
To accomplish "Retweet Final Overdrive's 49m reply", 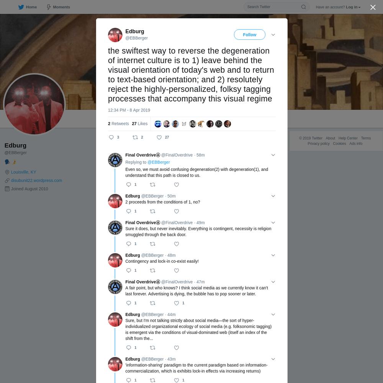I will pyautogui.click(x=152, y=244).
